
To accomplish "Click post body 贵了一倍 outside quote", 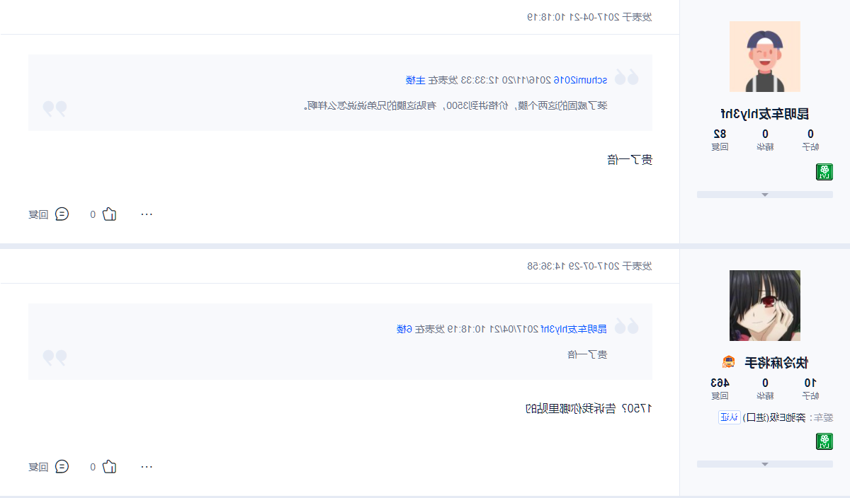I will click(x=630, y=160).
